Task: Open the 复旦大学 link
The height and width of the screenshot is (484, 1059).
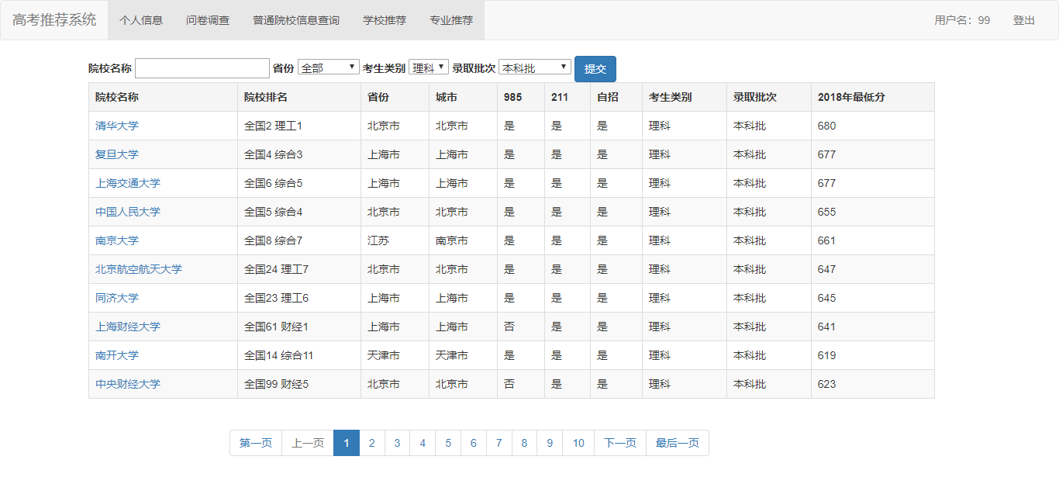Action: 117,154
